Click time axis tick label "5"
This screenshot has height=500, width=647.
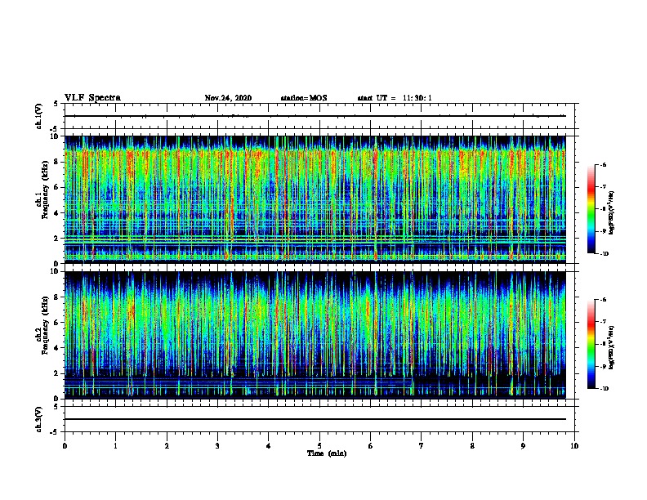(319, 446)
